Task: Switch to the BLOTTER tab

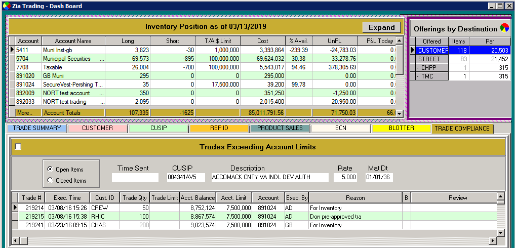Action: coord(401,128)
